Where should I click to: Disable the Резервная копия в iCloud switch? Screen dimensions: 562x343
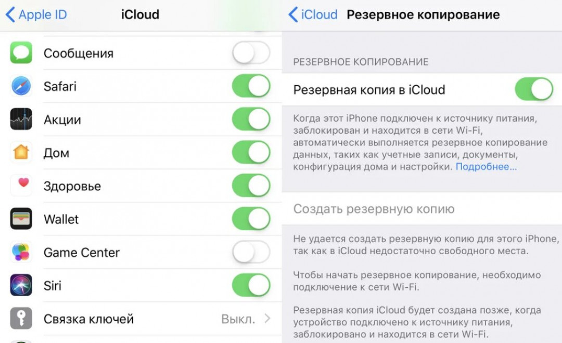(533, 89)
